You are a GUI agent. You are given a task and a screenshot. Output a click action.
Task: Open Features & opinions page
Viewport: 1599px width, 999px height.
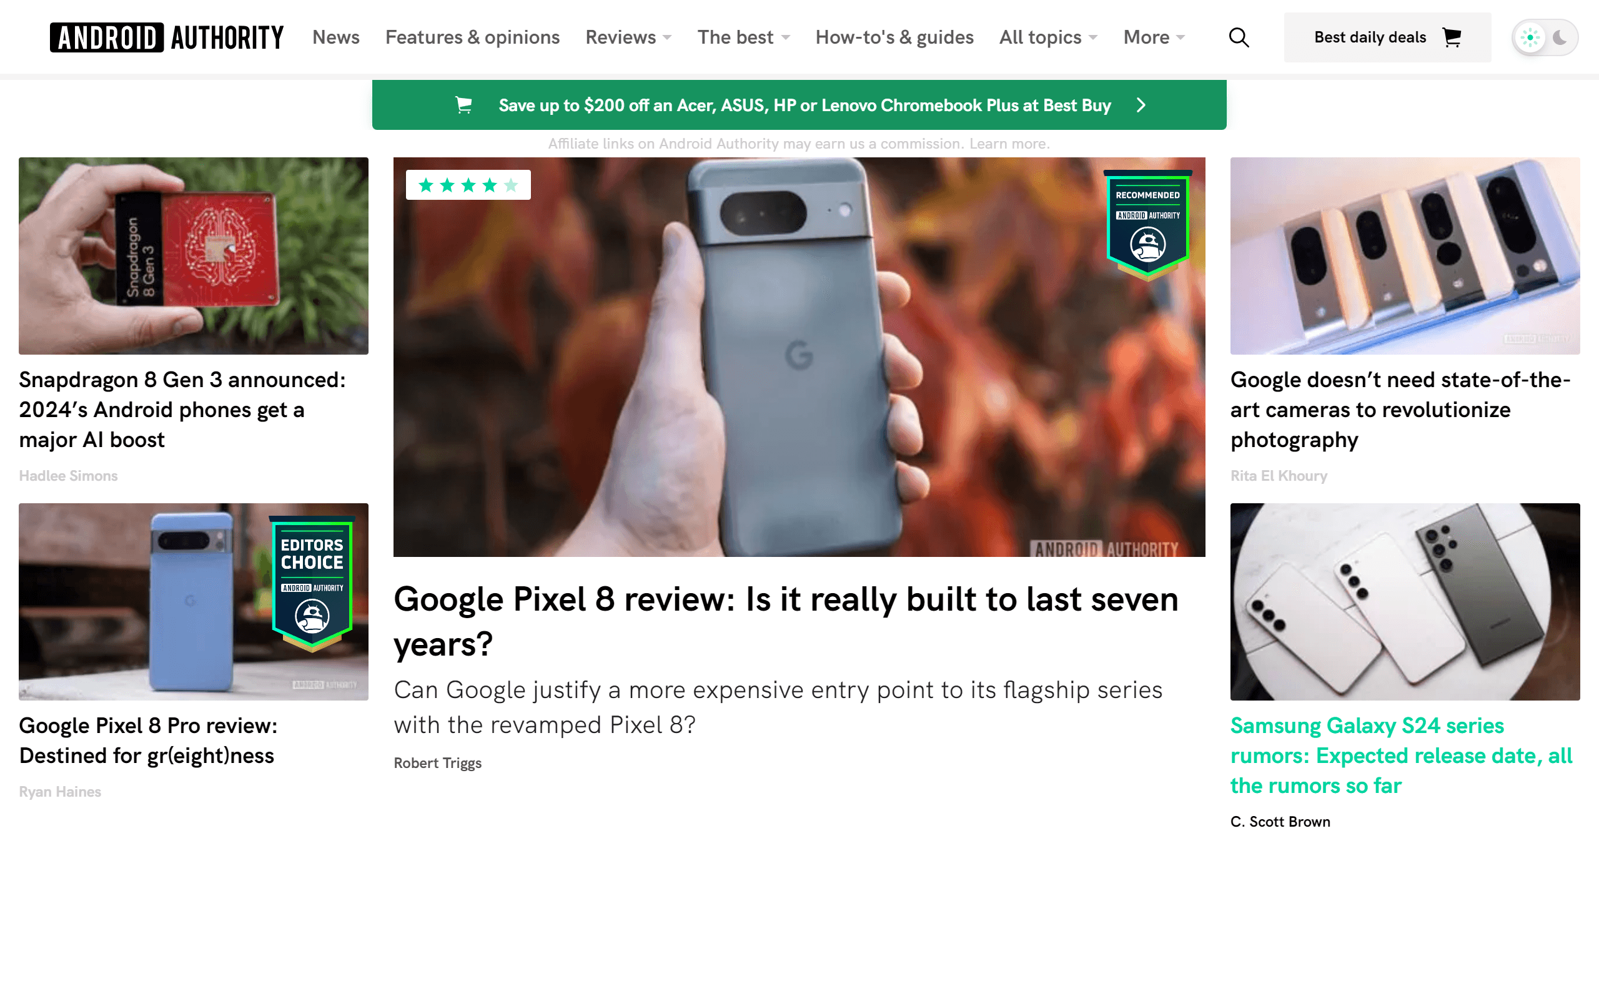click(472, 37)
